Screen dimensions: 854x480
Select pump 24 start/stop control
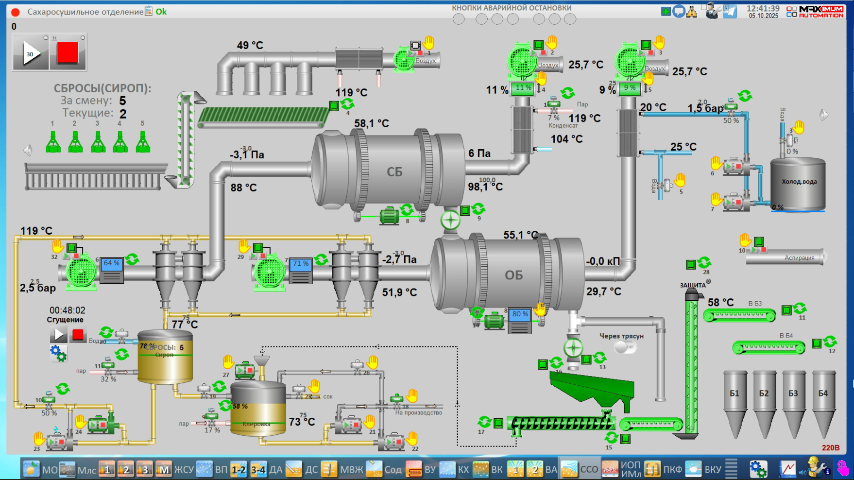[x=98, y=425]
